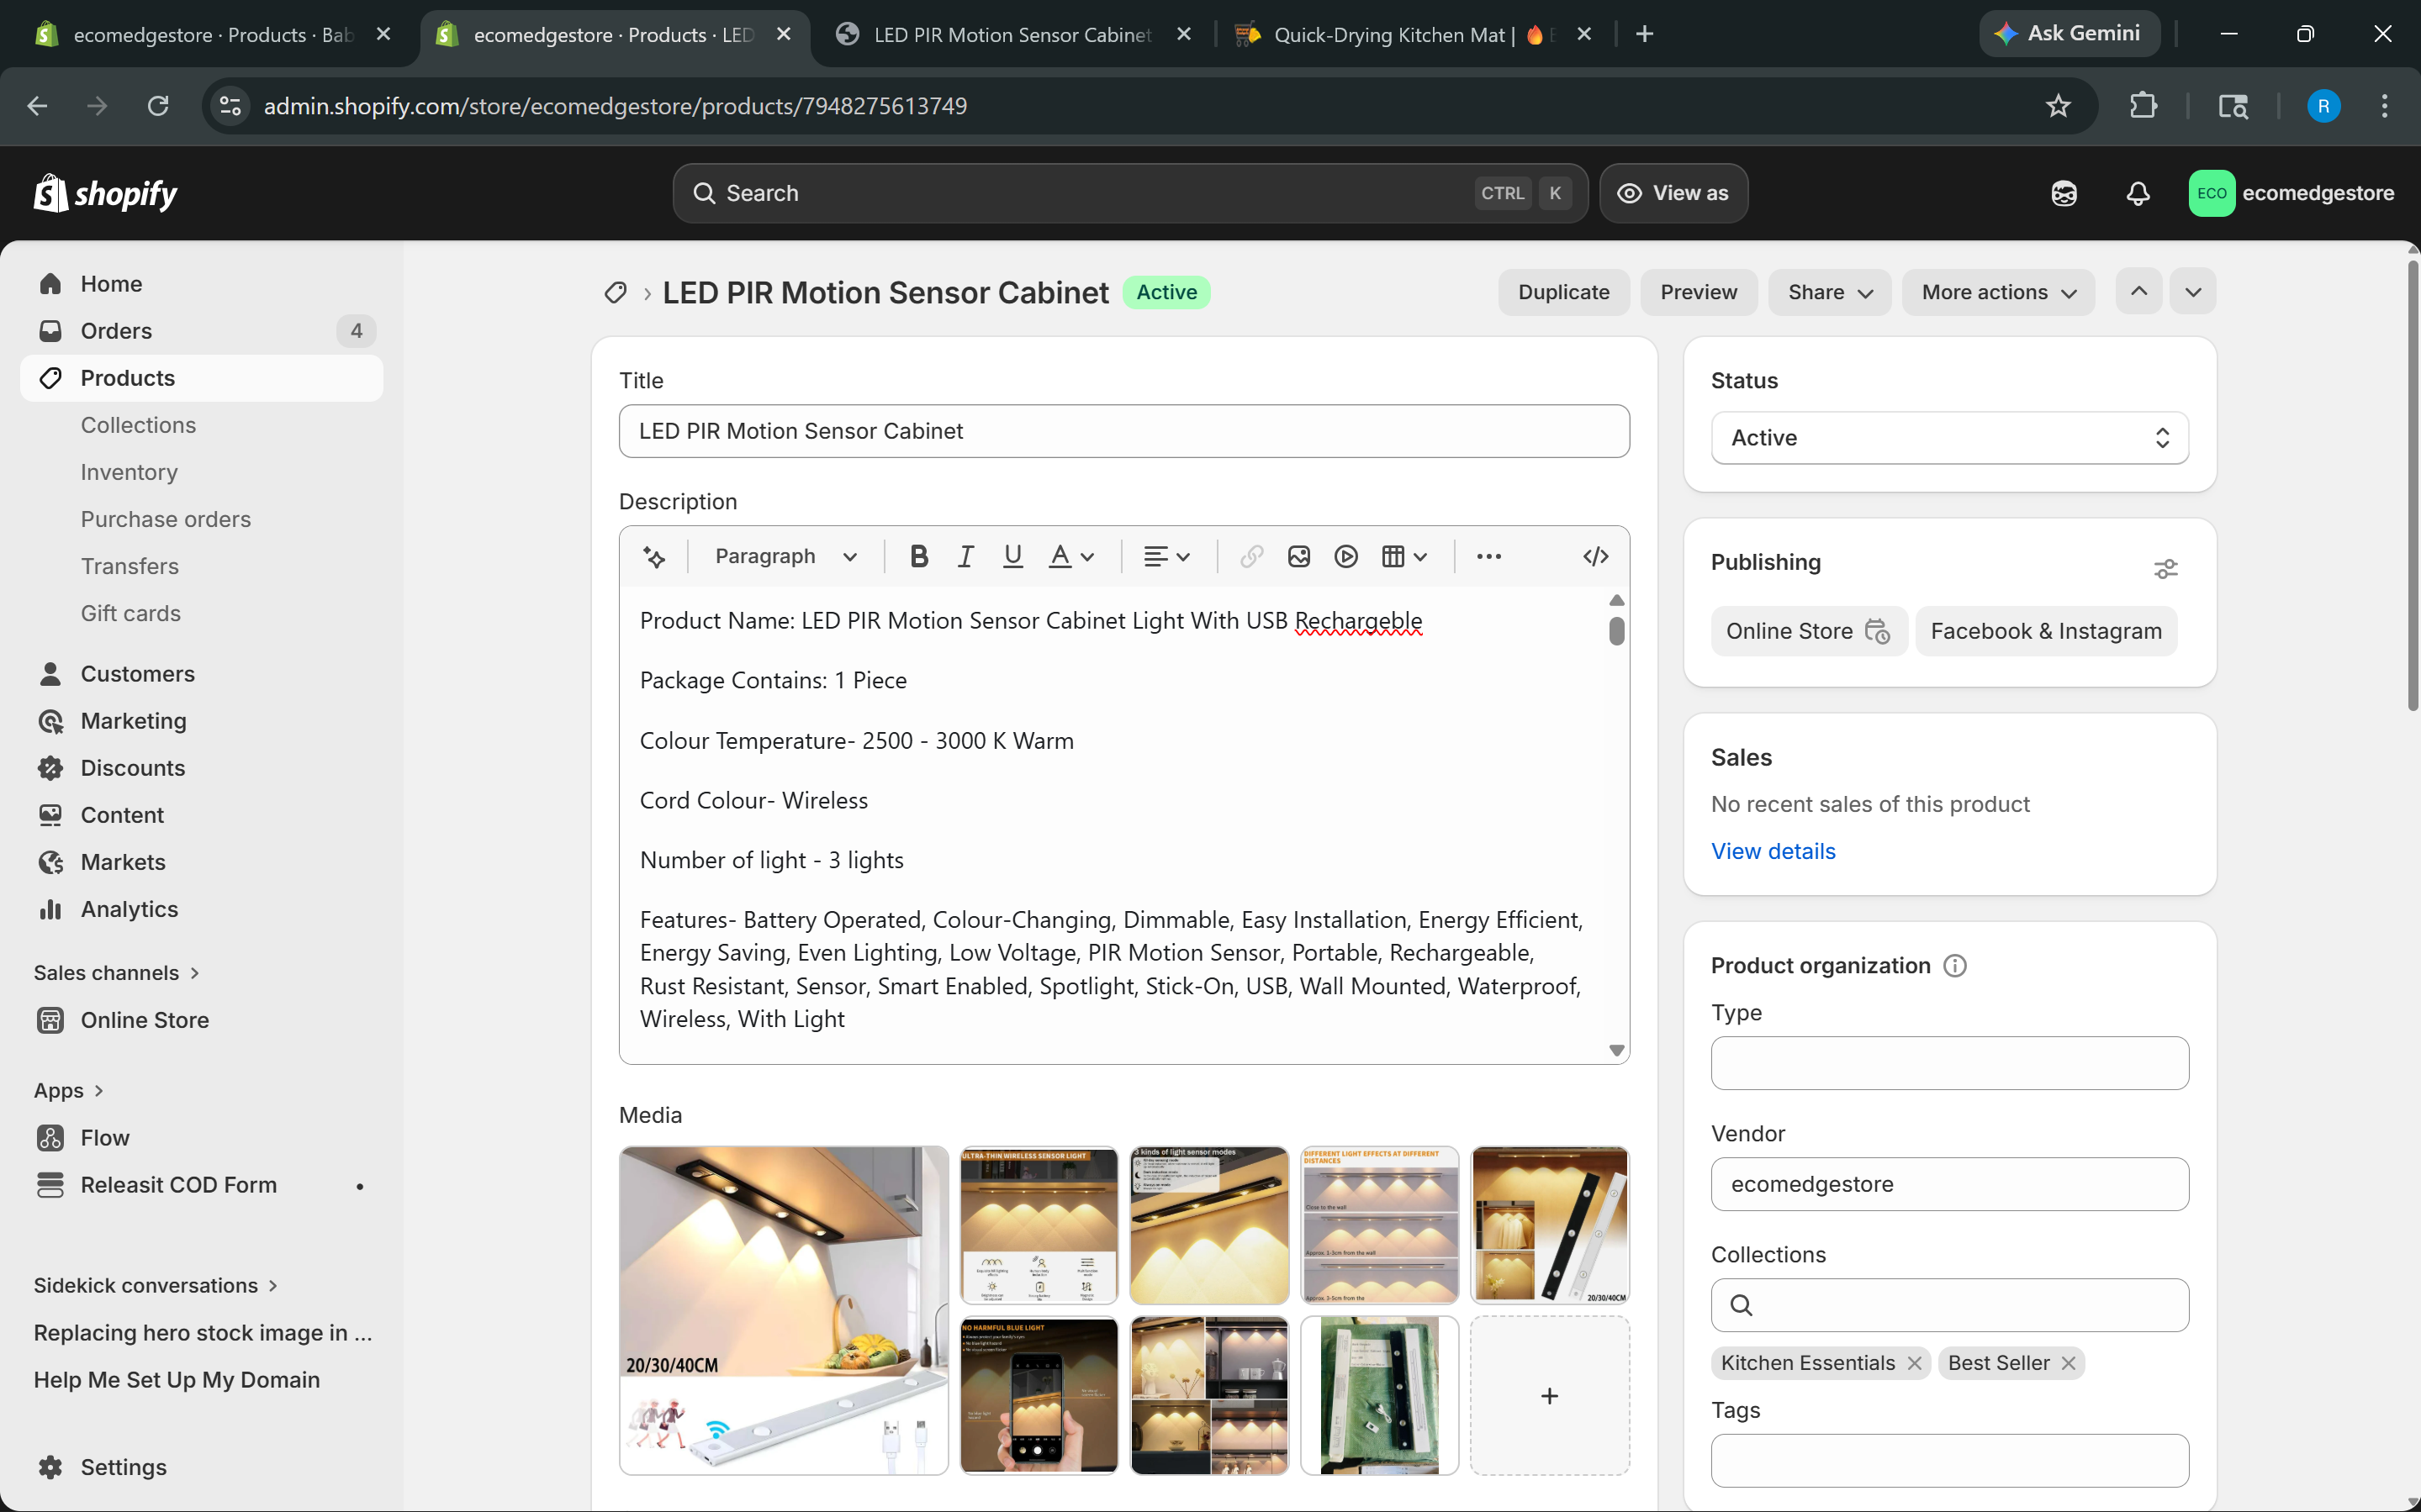This screenshot has height=1512, width=2421.
Task: Insert an image into the description
Action: click(x=1298, y=556)
